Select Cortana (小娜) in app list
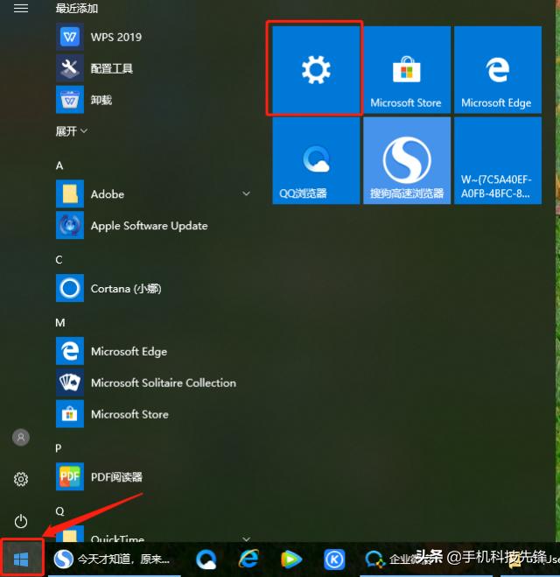560x577 pixels. pos(125,288)
